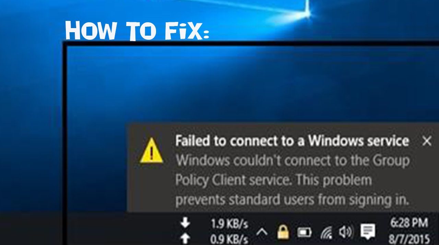This screenshot has height=245, width=439.
Task: Click the 'How To Fix:' heading text
Action: coord(137,30)
